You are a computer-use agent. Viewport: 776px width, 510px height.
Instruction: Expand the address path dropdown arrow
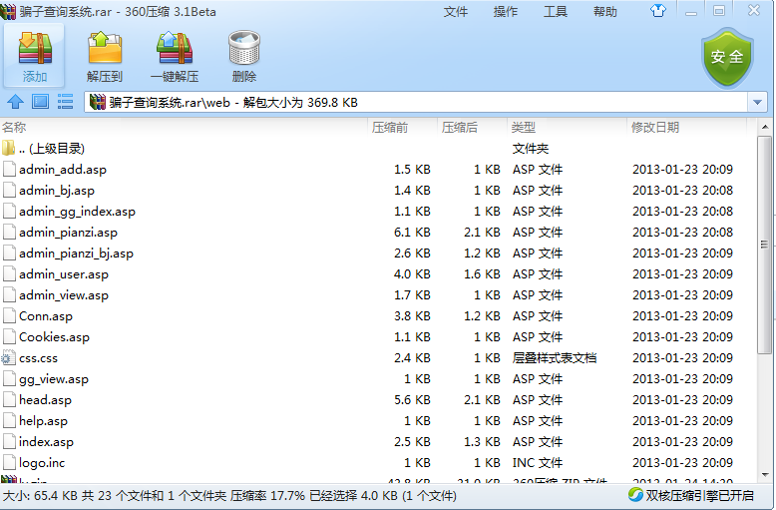tap(757, 103)
